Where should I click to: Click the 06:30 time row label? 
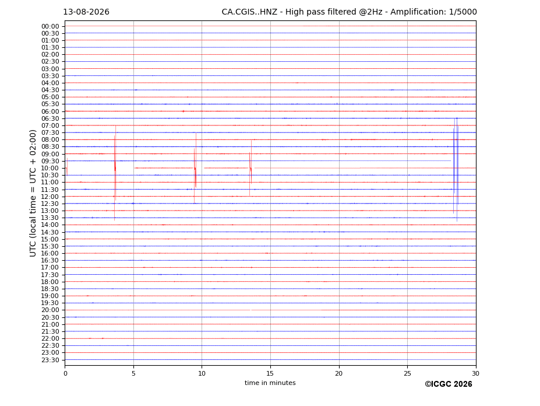point(50,118)
